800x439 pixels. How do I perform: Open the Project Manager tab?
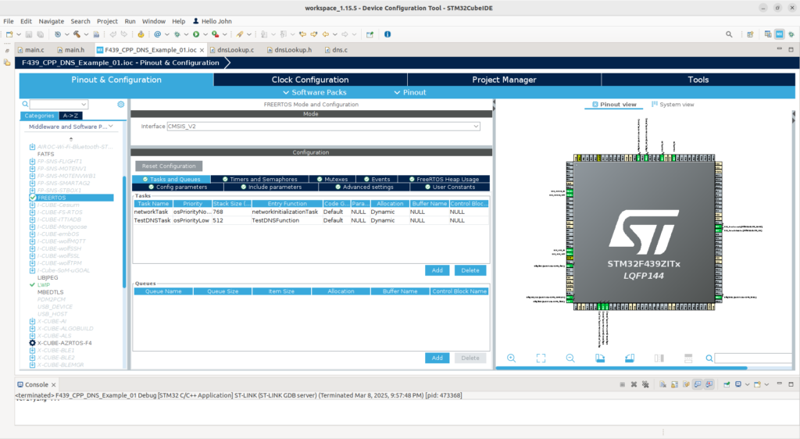click(x=504, y=80)
